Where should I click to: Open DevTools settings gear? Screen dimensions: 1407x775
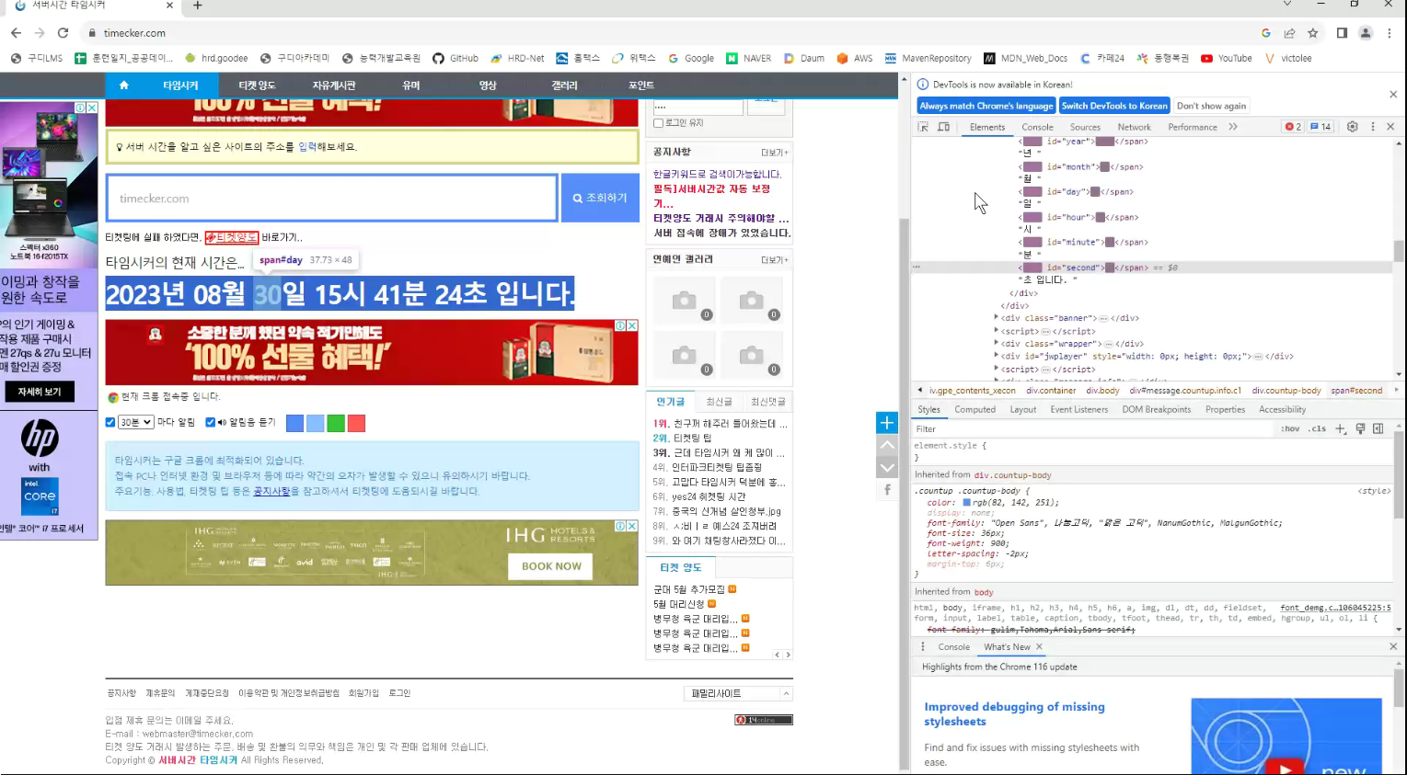(x=1352, y=127)
